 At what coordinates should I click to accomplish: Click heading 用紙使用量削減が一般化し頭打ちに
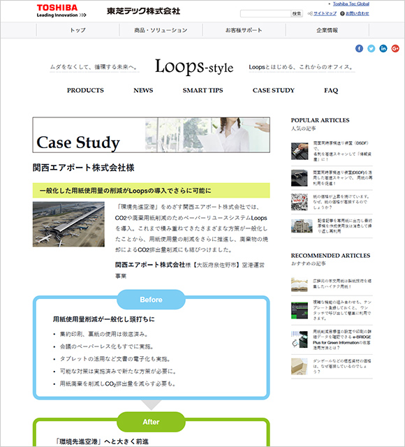click(x=104, y=319)
